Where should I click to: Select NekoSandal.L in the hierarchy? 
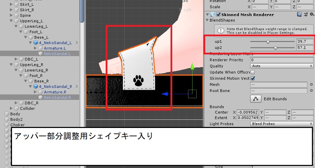pos(57,54)
